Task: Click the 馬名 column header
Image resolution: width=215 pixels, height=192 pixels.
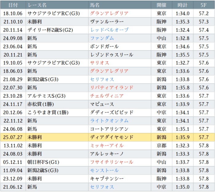Action: (x=120, y=5)
